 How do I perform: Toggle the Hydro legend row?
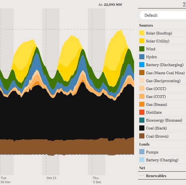pos(151,57)
